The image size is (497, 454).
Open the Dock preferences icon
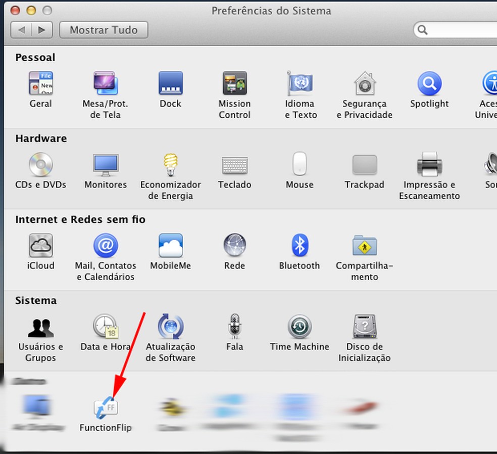(x=171, y=83)
